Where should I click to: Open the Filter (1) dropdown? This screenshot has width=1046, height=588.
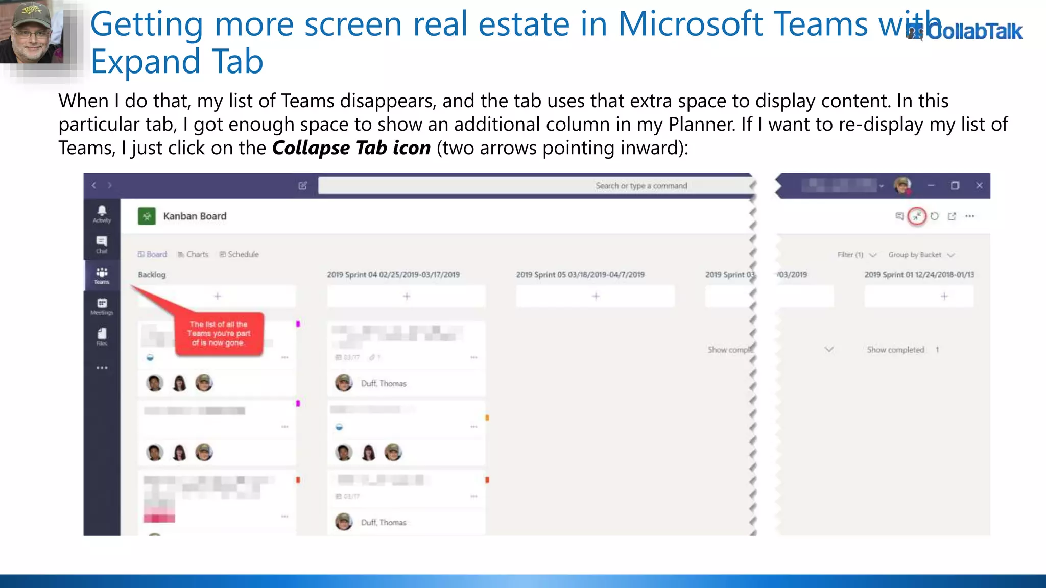point(857,255)
